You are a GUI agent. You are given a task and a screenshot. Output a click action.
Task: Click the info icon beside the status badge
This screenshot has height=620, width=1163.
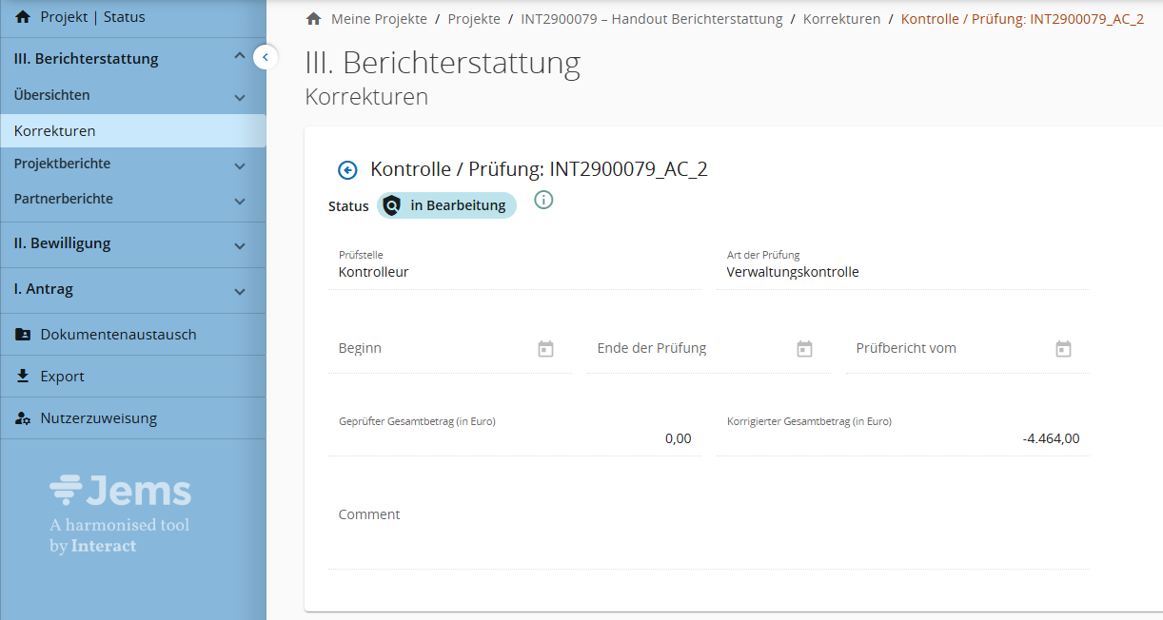[x=543, y=200]
